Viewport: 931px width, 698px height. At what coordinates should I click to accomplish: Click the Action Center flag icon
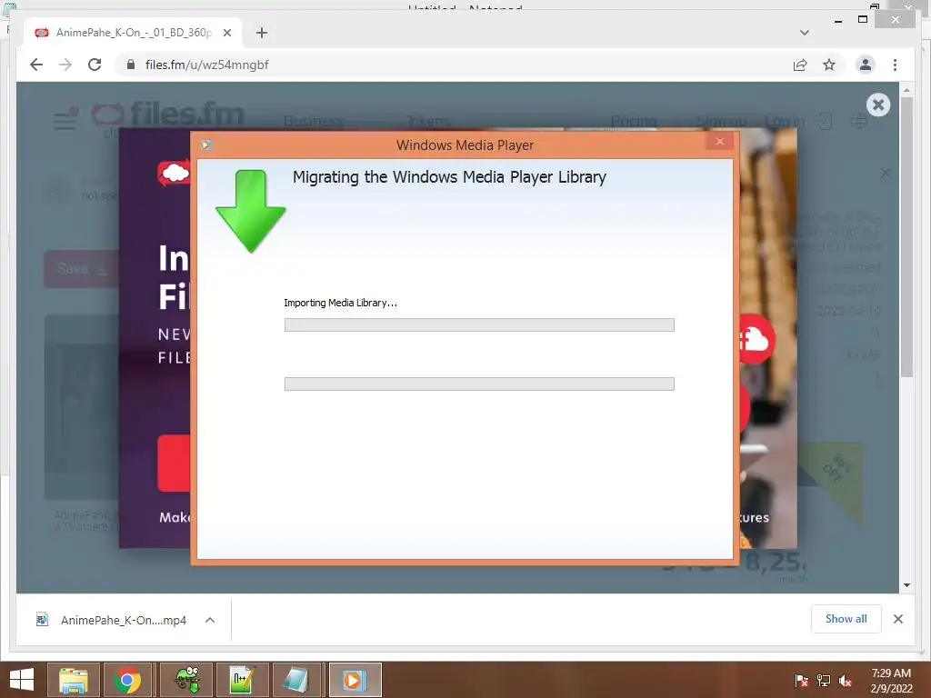point(801,681)
